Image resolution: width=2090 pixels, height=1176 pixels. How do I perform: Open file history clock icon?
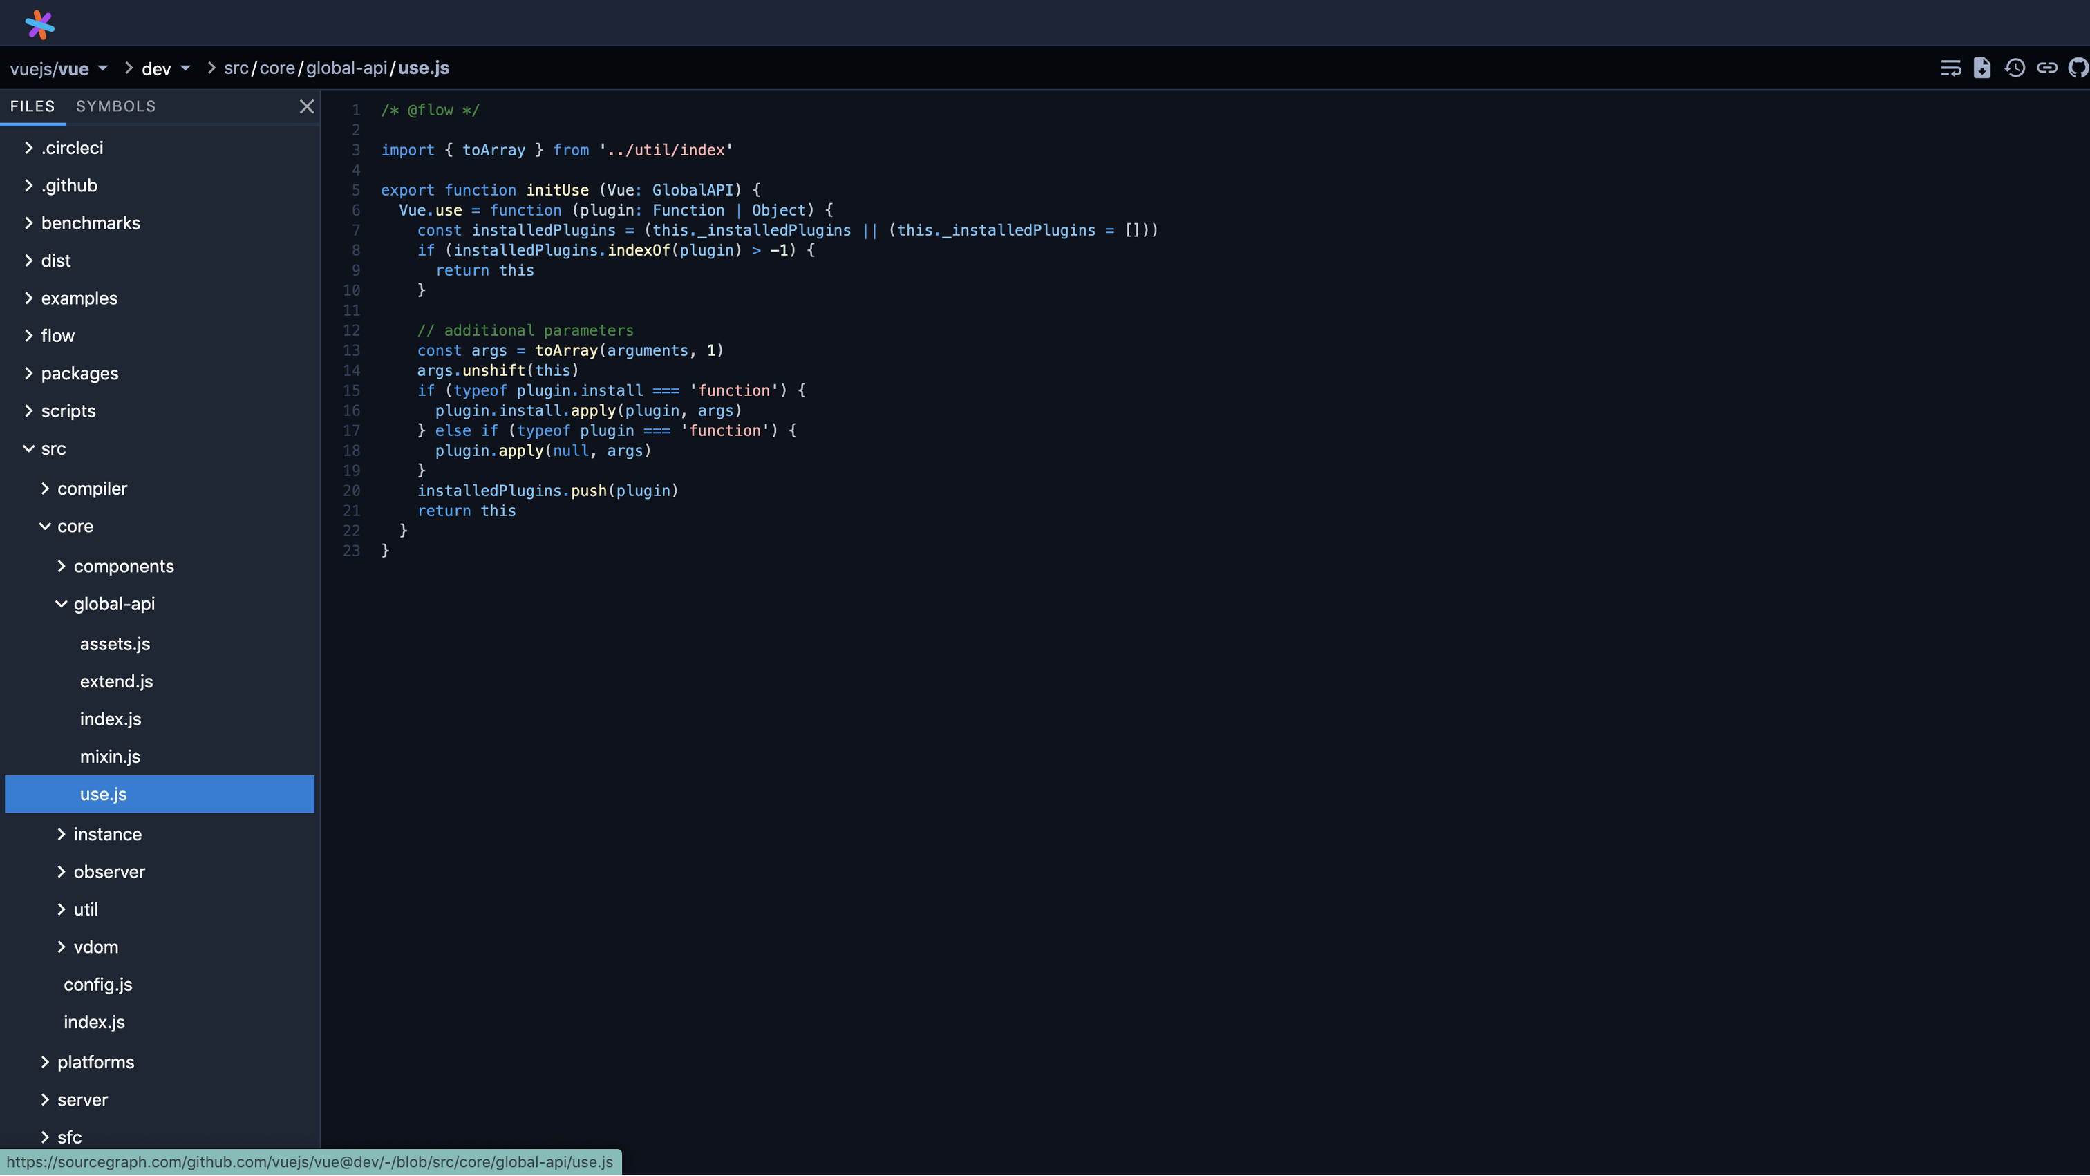click(x=2015, y=68)
